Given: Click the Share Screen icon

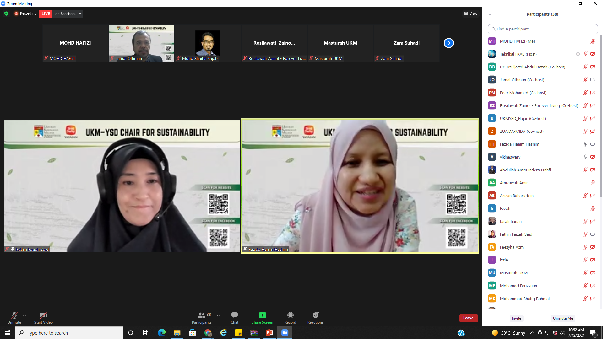Looking at the screenshot, I should (x=262, y=315).
